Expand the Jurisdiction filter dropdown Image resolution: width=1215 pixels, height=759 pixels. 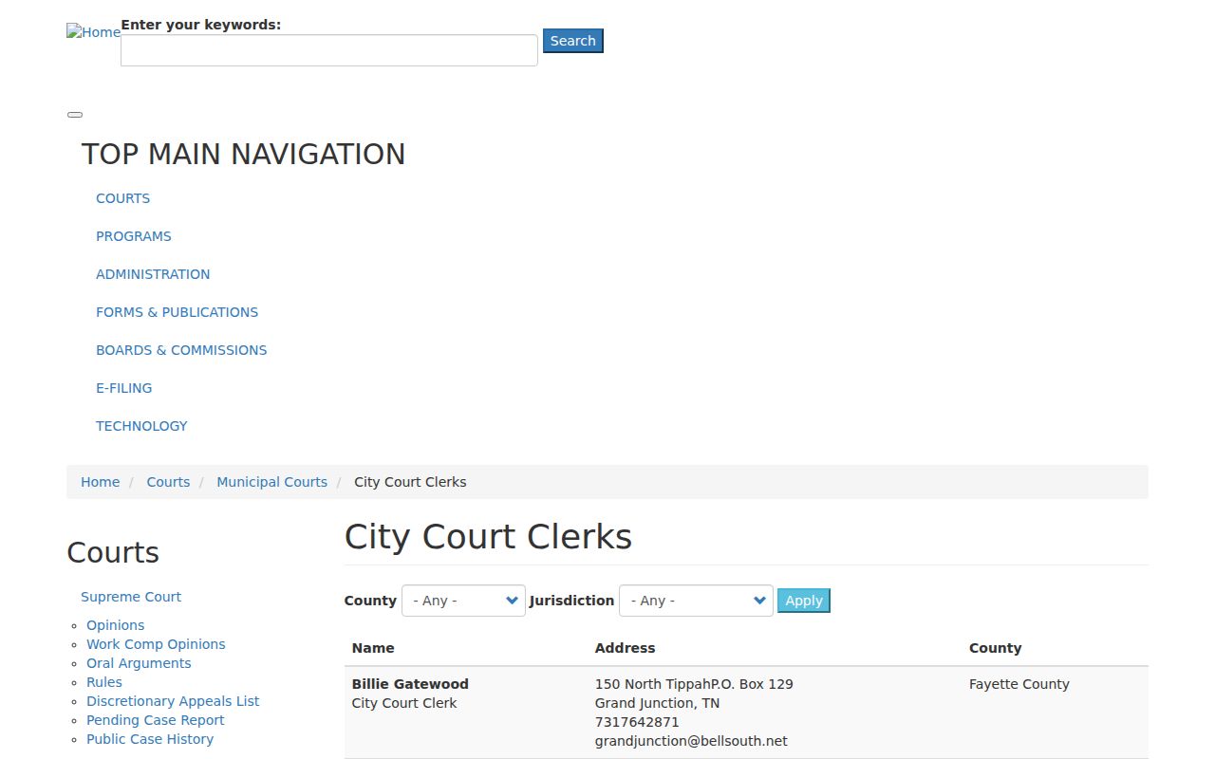pos(696,601)
